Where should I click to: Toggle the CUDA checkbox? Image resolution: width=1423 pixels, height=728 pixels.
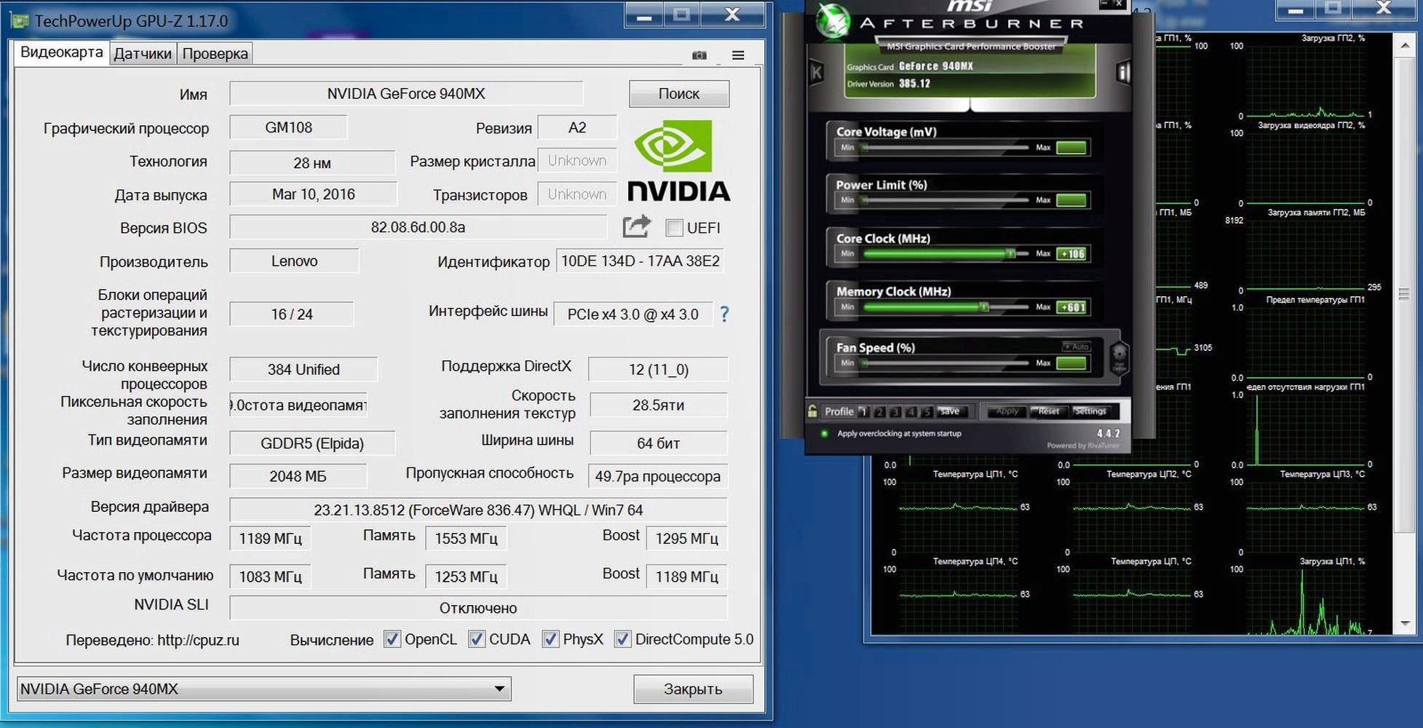tap(476, 639)
